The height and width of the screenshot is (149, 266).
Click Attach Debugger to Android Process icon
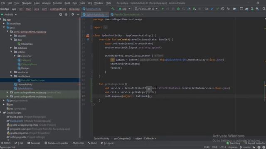pos(195,9)
